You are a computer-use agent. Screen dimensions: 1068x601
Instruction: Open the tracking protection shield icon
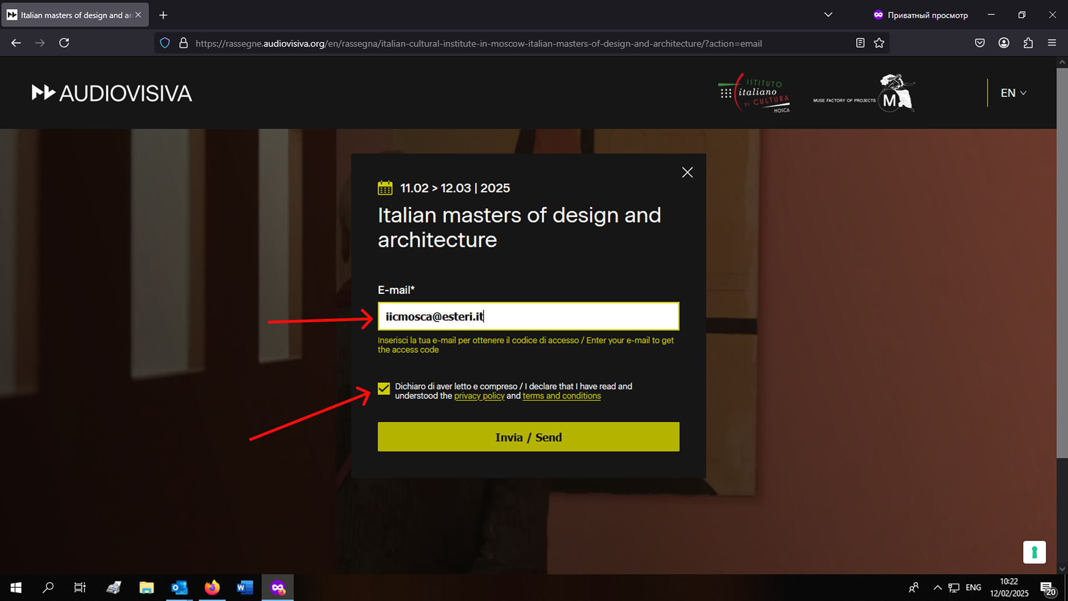(x=165, y=43)
